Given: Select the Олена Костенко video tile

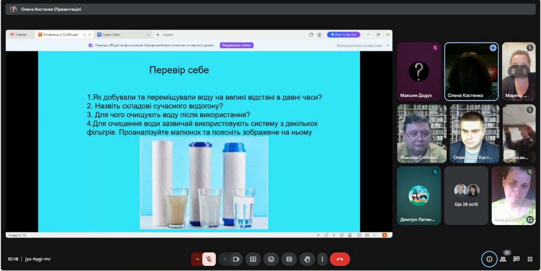Looking at the screenshot, I should (x=471, y=72).
